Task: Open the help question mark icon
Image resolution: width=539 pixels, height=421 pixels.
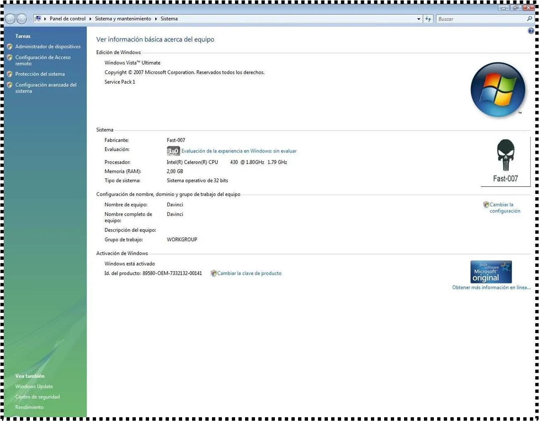Action: 531,31
